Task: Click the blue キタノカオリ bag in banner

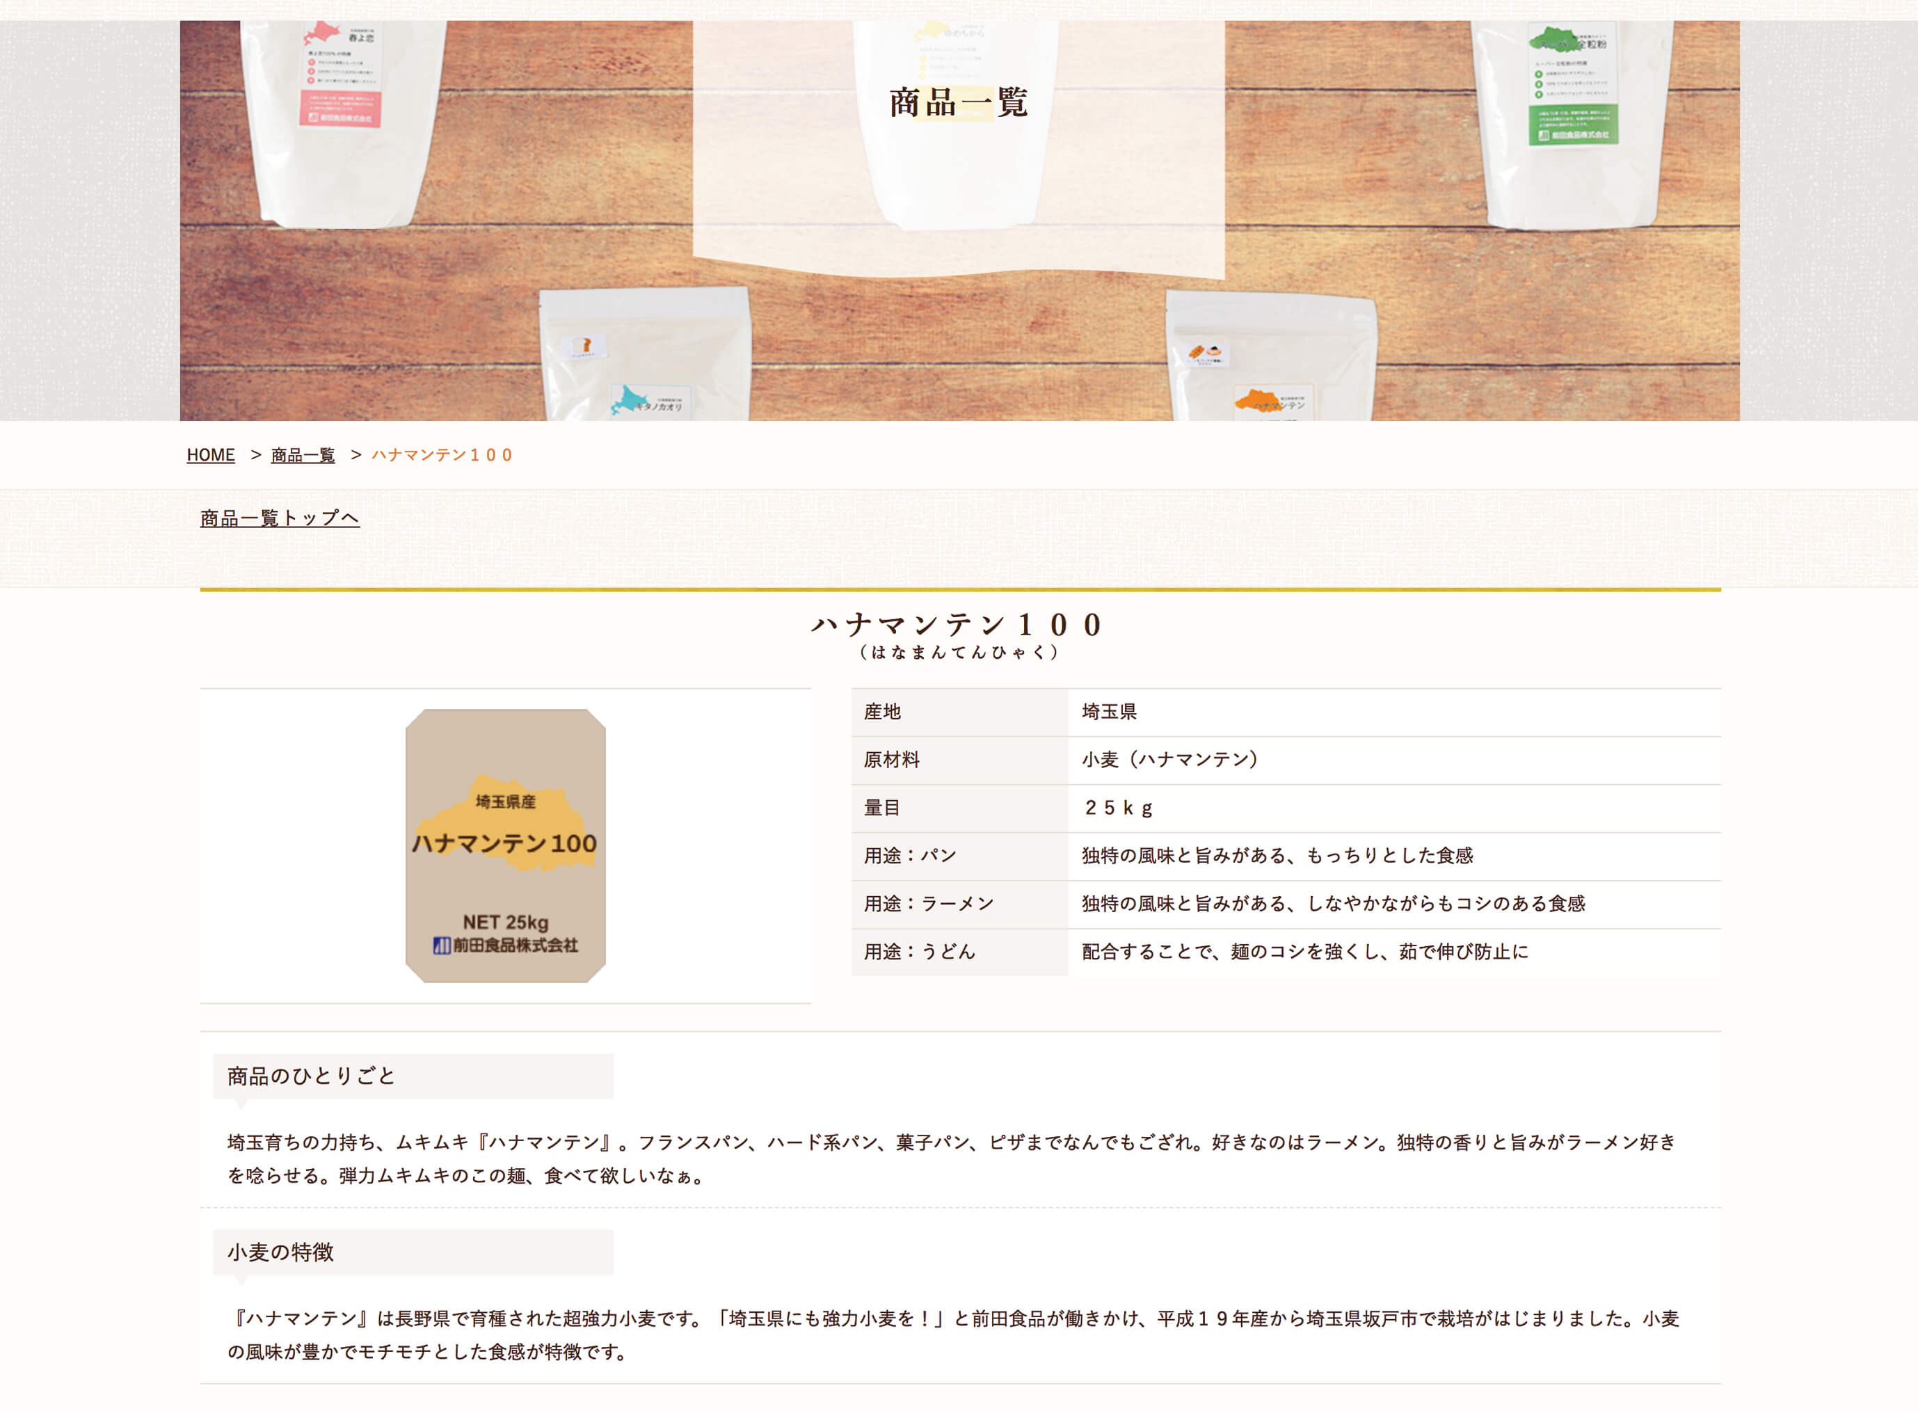Action: point(646,354)
